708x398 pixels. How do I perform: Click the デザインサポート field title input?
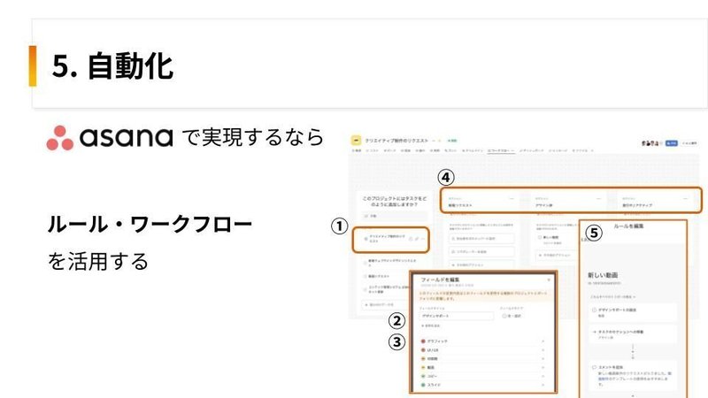457,316
